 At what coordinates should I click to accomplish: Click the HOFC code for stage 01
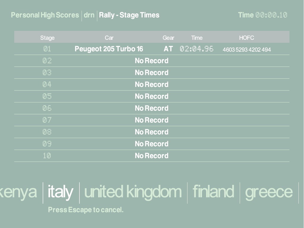click(247, 50)
